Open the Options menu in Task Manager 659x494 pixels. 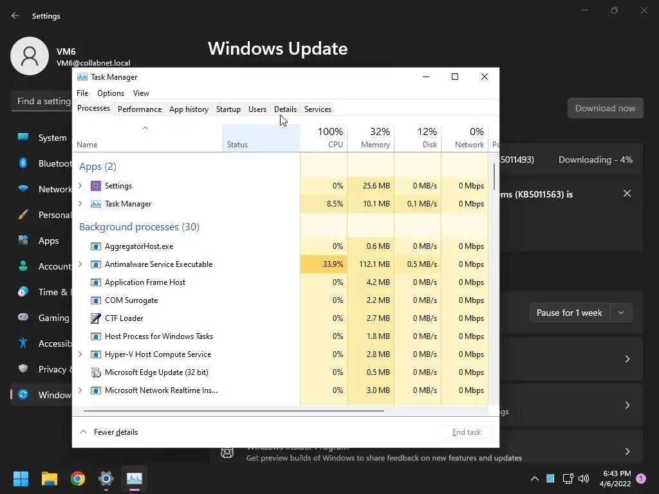[111, 93]
